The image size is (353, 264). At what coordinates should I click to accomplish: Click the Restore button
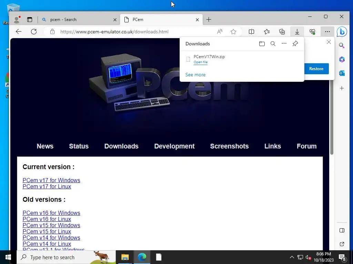[x=316, y=69]
